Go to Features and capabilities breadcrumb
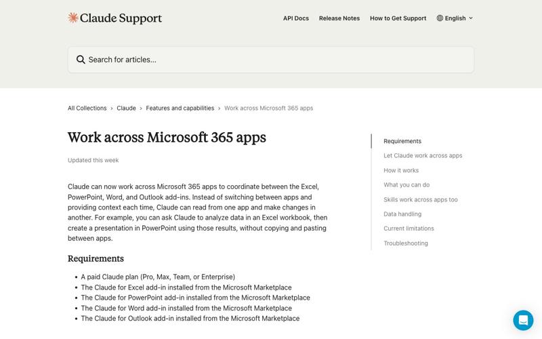542x339 pixels. tap(180, 108)
